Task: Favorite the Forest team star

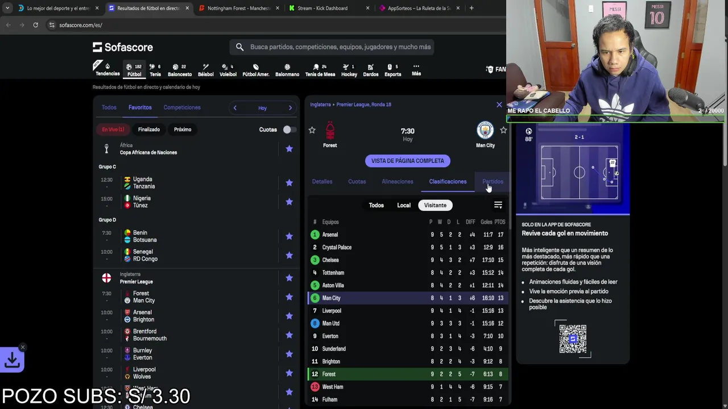Action: tap(312, 130)
